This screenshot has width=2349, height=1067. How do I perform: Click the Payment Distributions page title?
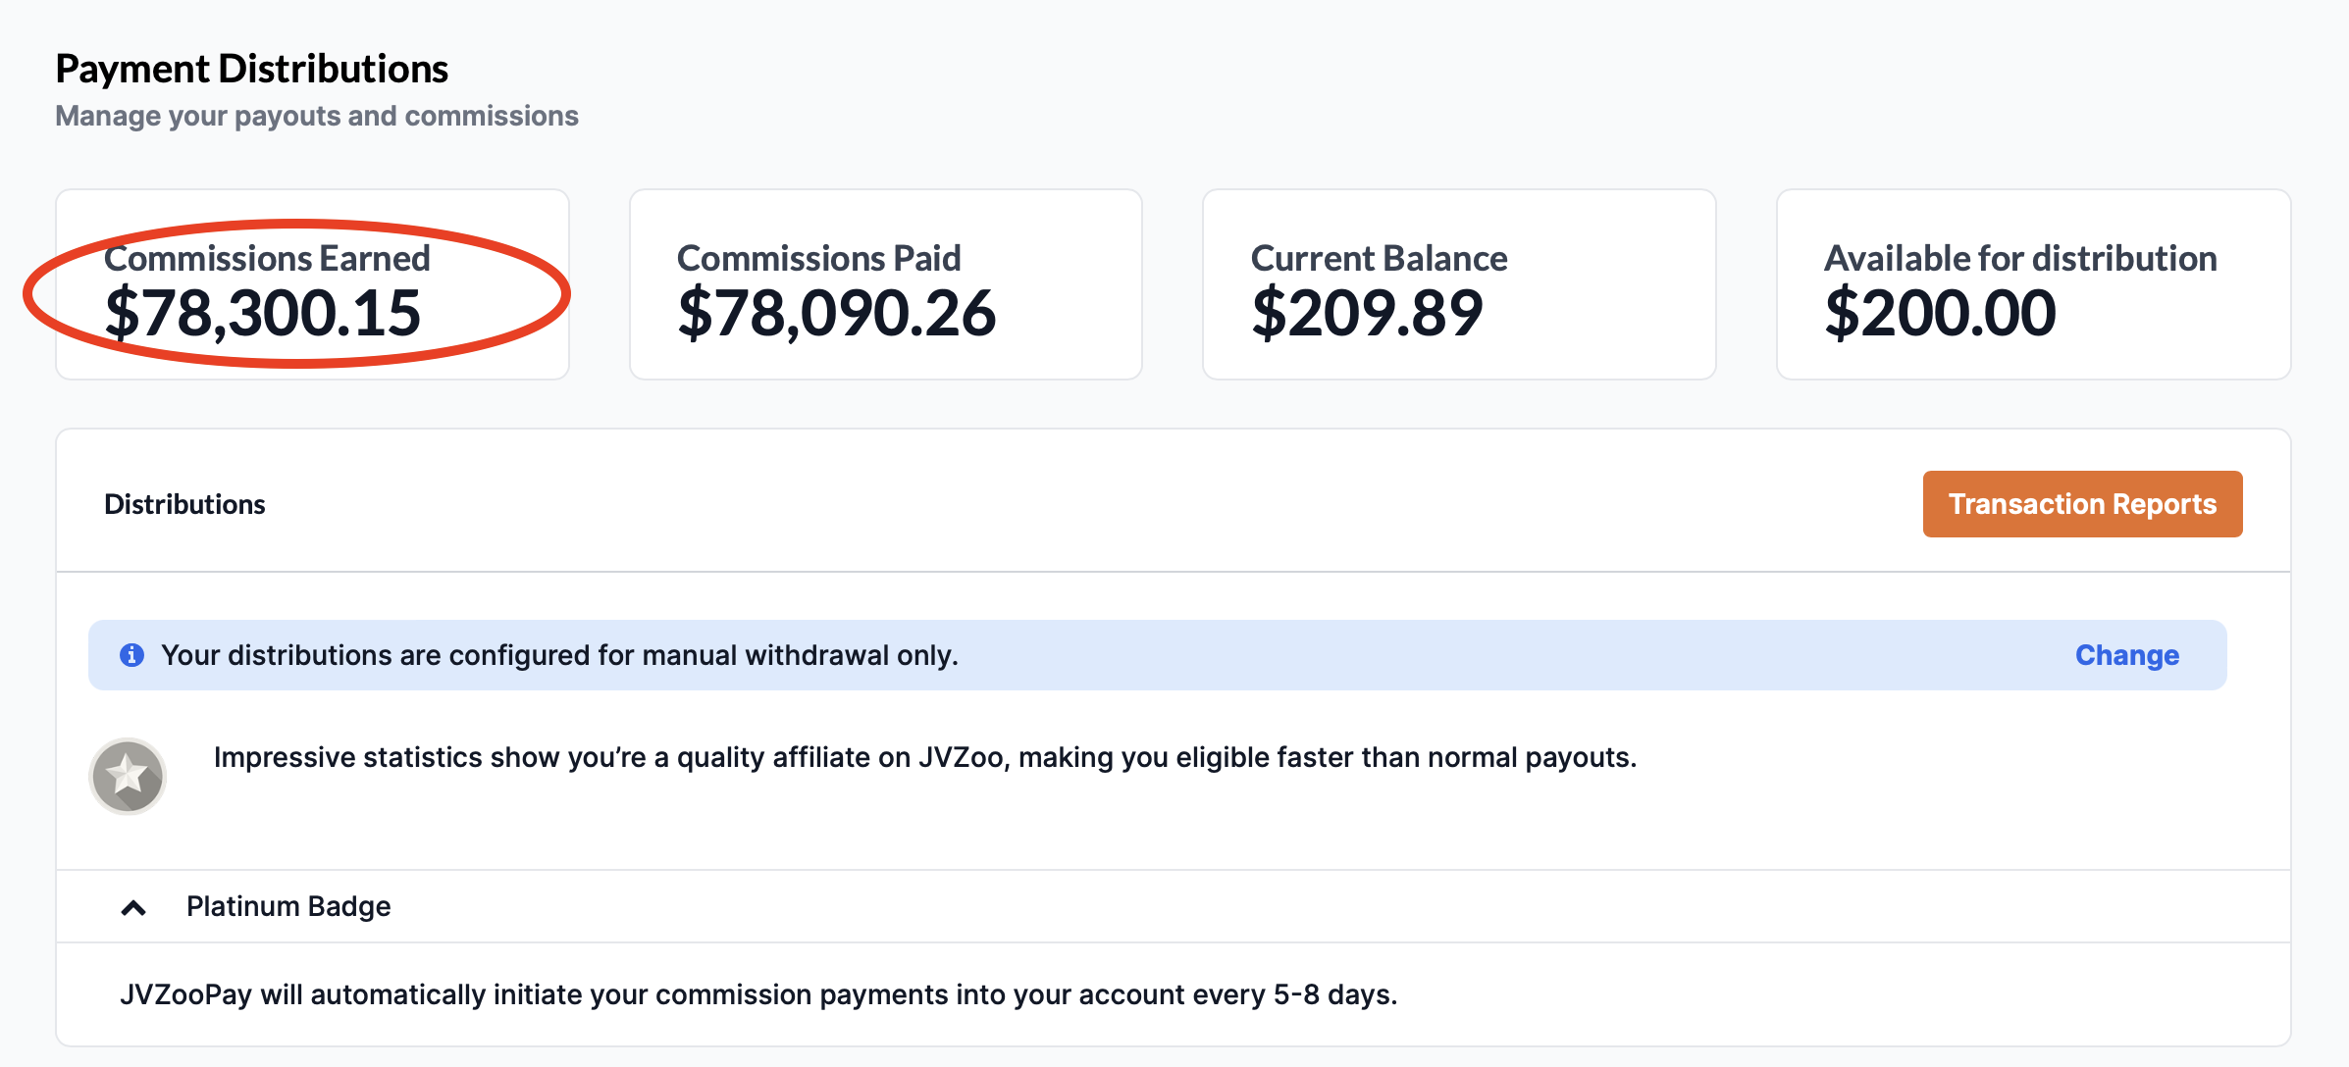coord(251,69)
